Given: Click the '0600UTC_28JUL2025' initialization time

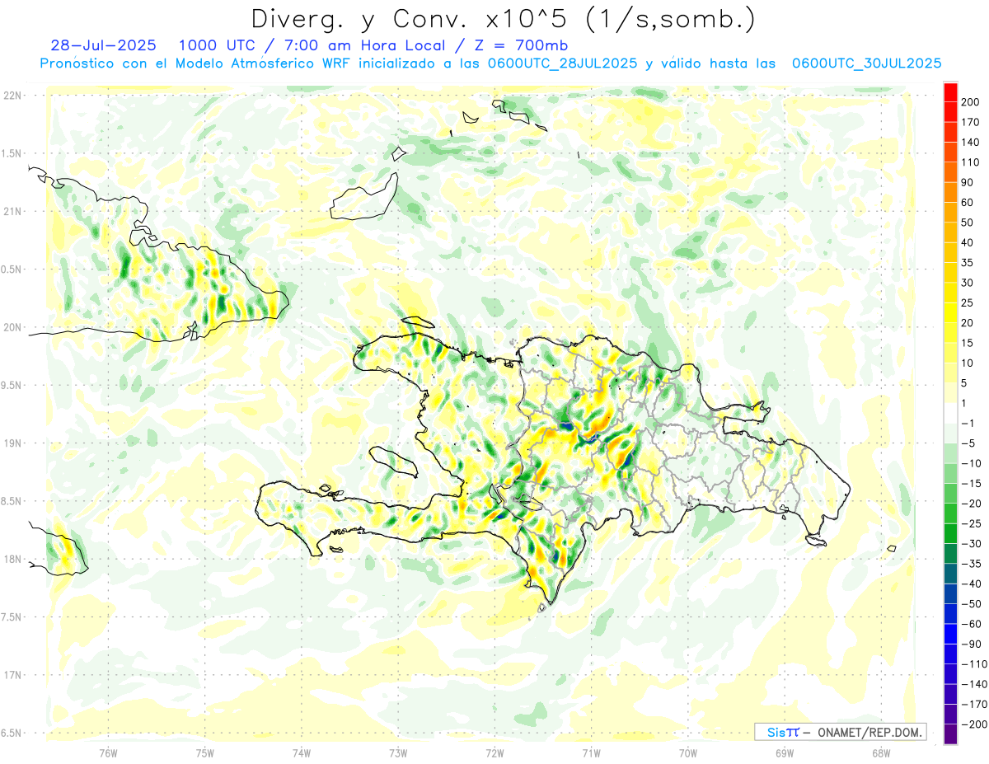Looking at the screenshot, I should click(562, 63).
